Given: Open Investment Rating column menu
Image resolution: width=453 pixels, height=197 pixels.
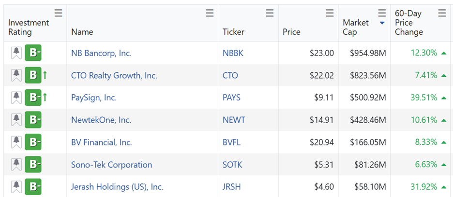Looking at the screenshot, I should tap(59, 13).
